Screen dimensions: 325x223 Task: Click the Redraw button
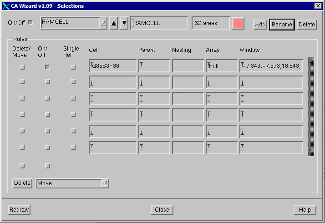click(19, 210)
